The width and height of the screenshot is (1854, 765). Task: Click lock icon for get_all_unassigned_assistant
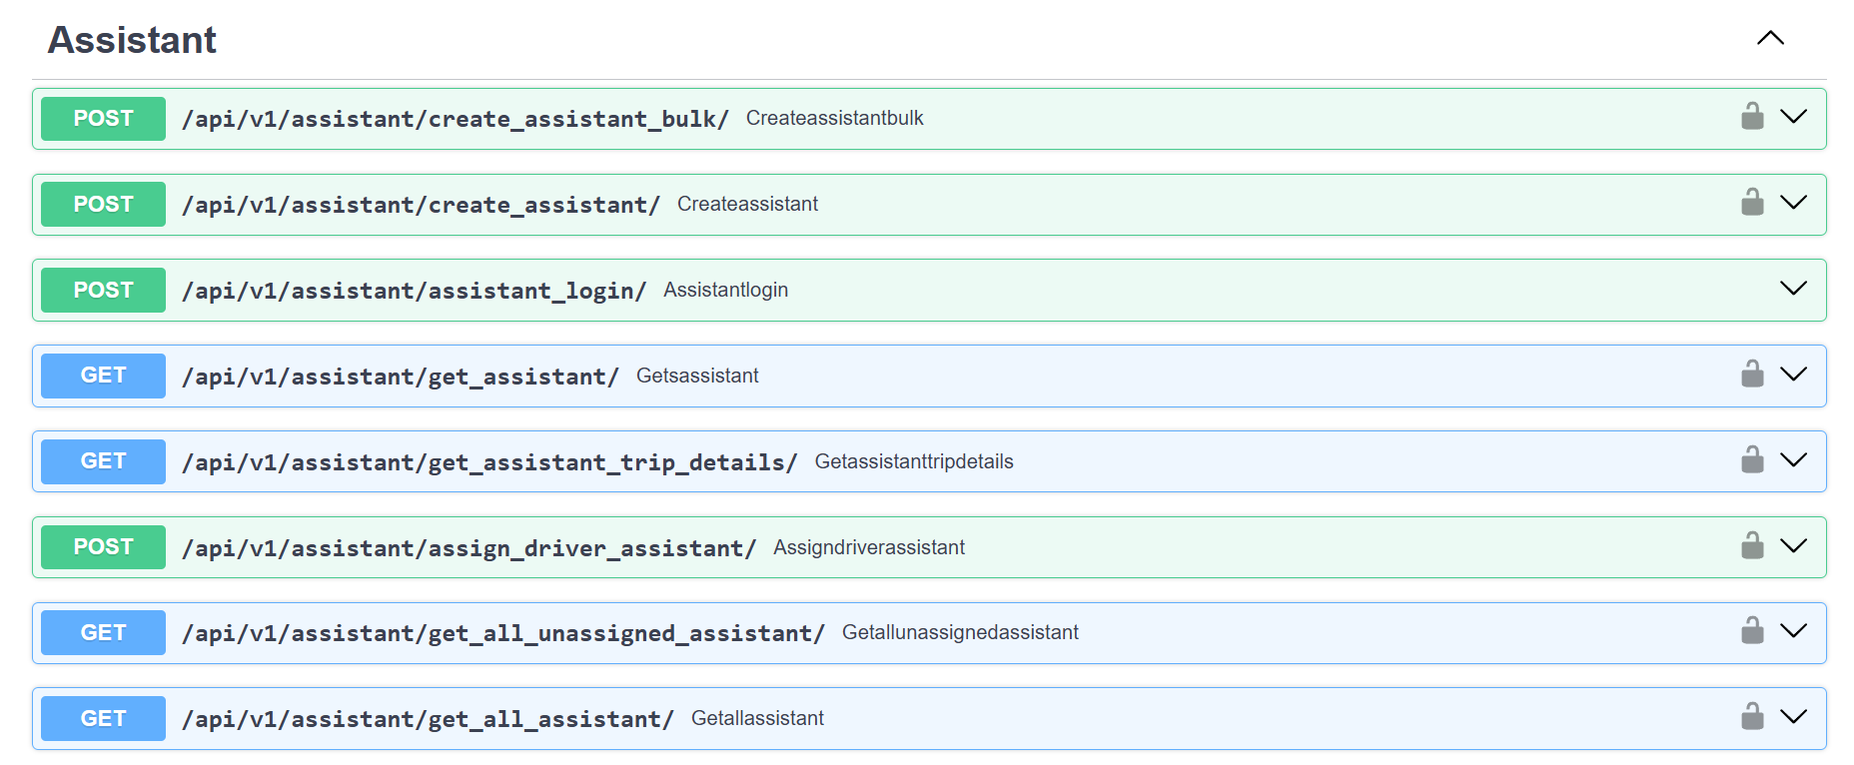point(1752,631)
